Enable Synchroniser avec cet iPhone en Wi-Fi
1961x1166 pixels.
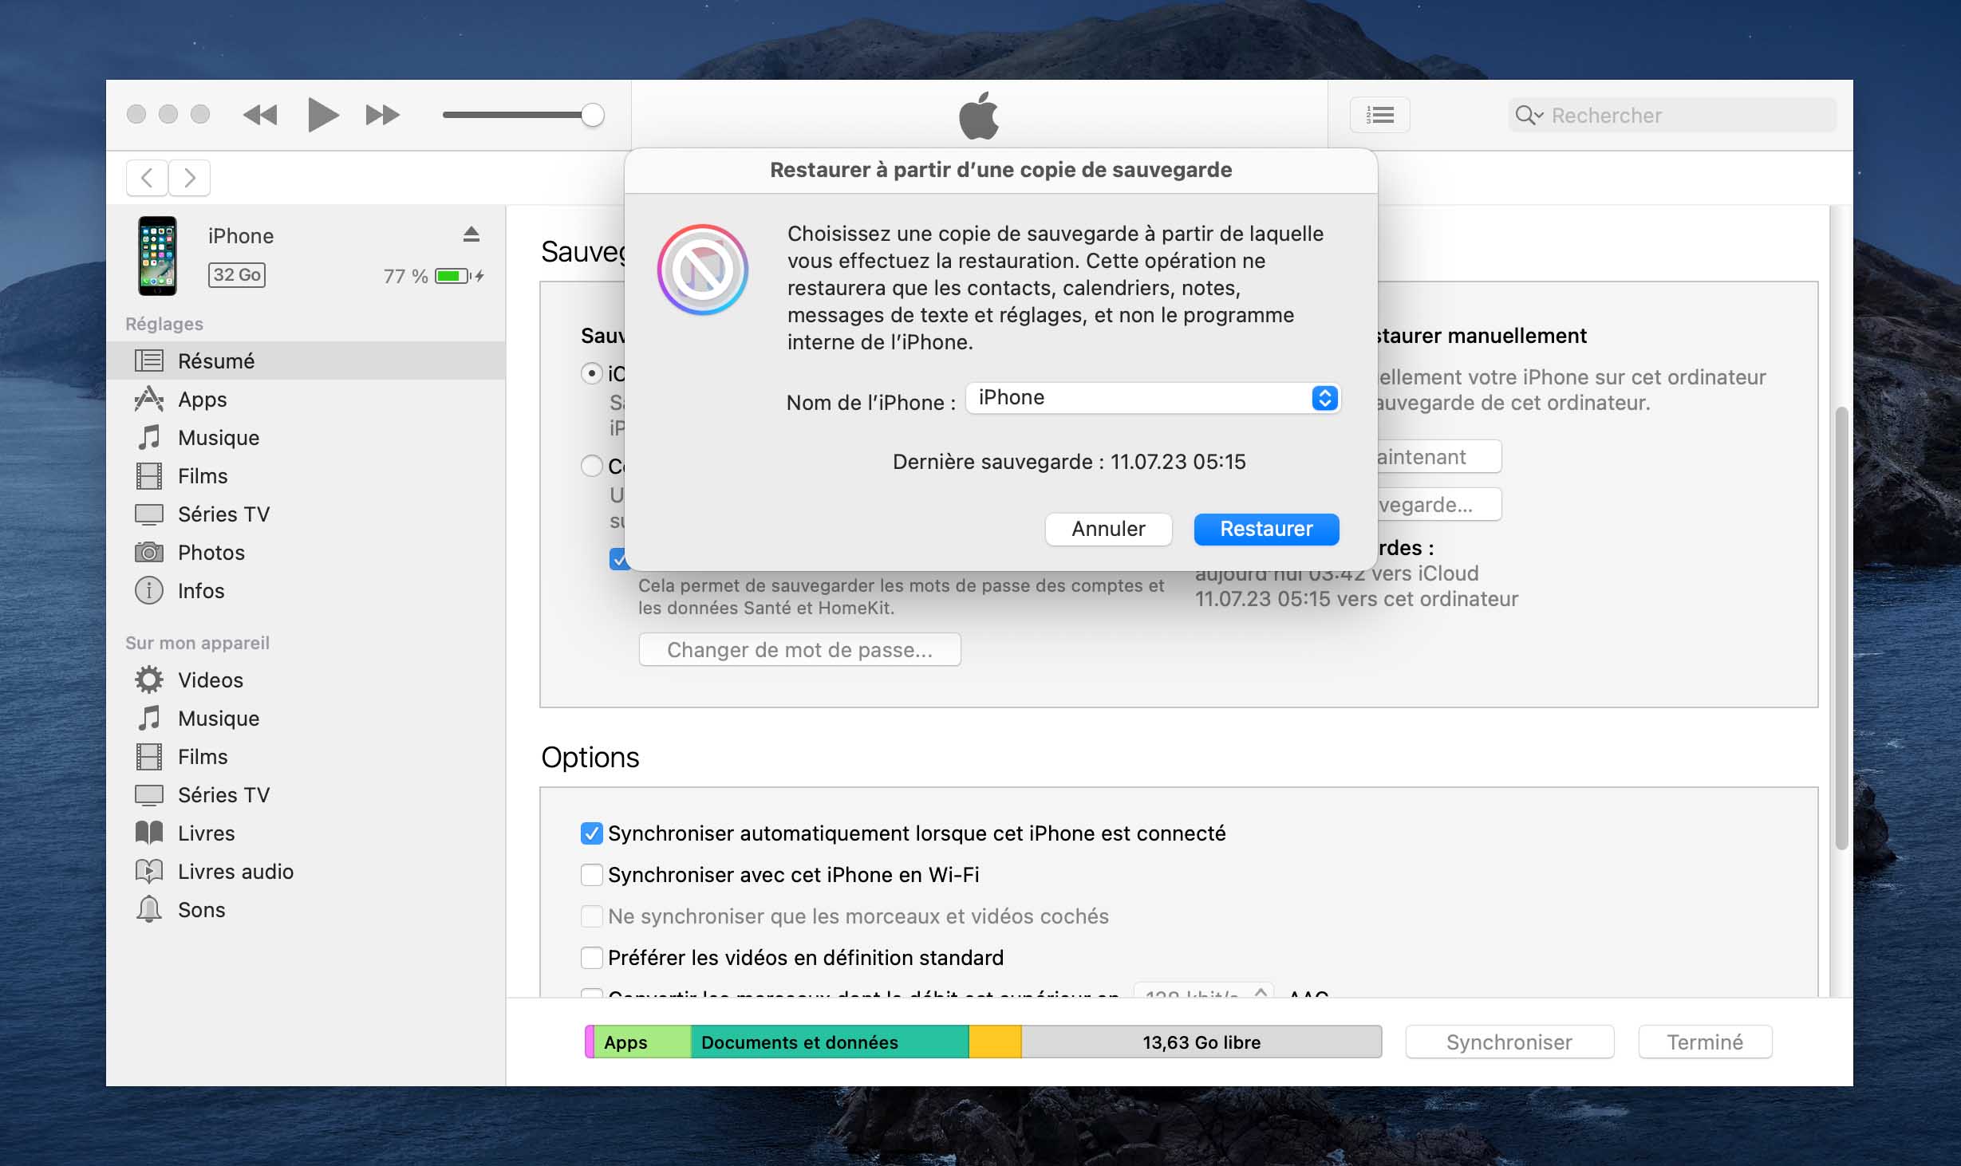tap(591, 875)
